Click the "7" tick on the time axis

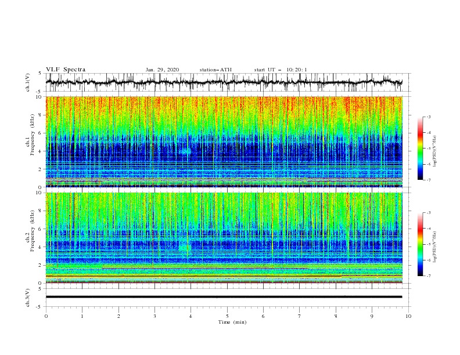coord(300,316)
